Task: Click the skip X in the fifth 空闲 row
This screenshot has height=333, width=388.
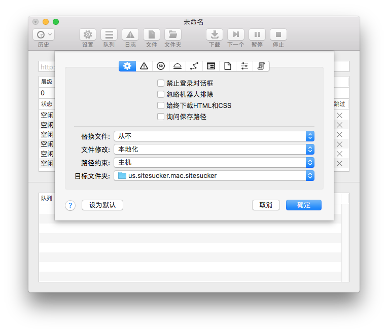Action: [339, 154]
